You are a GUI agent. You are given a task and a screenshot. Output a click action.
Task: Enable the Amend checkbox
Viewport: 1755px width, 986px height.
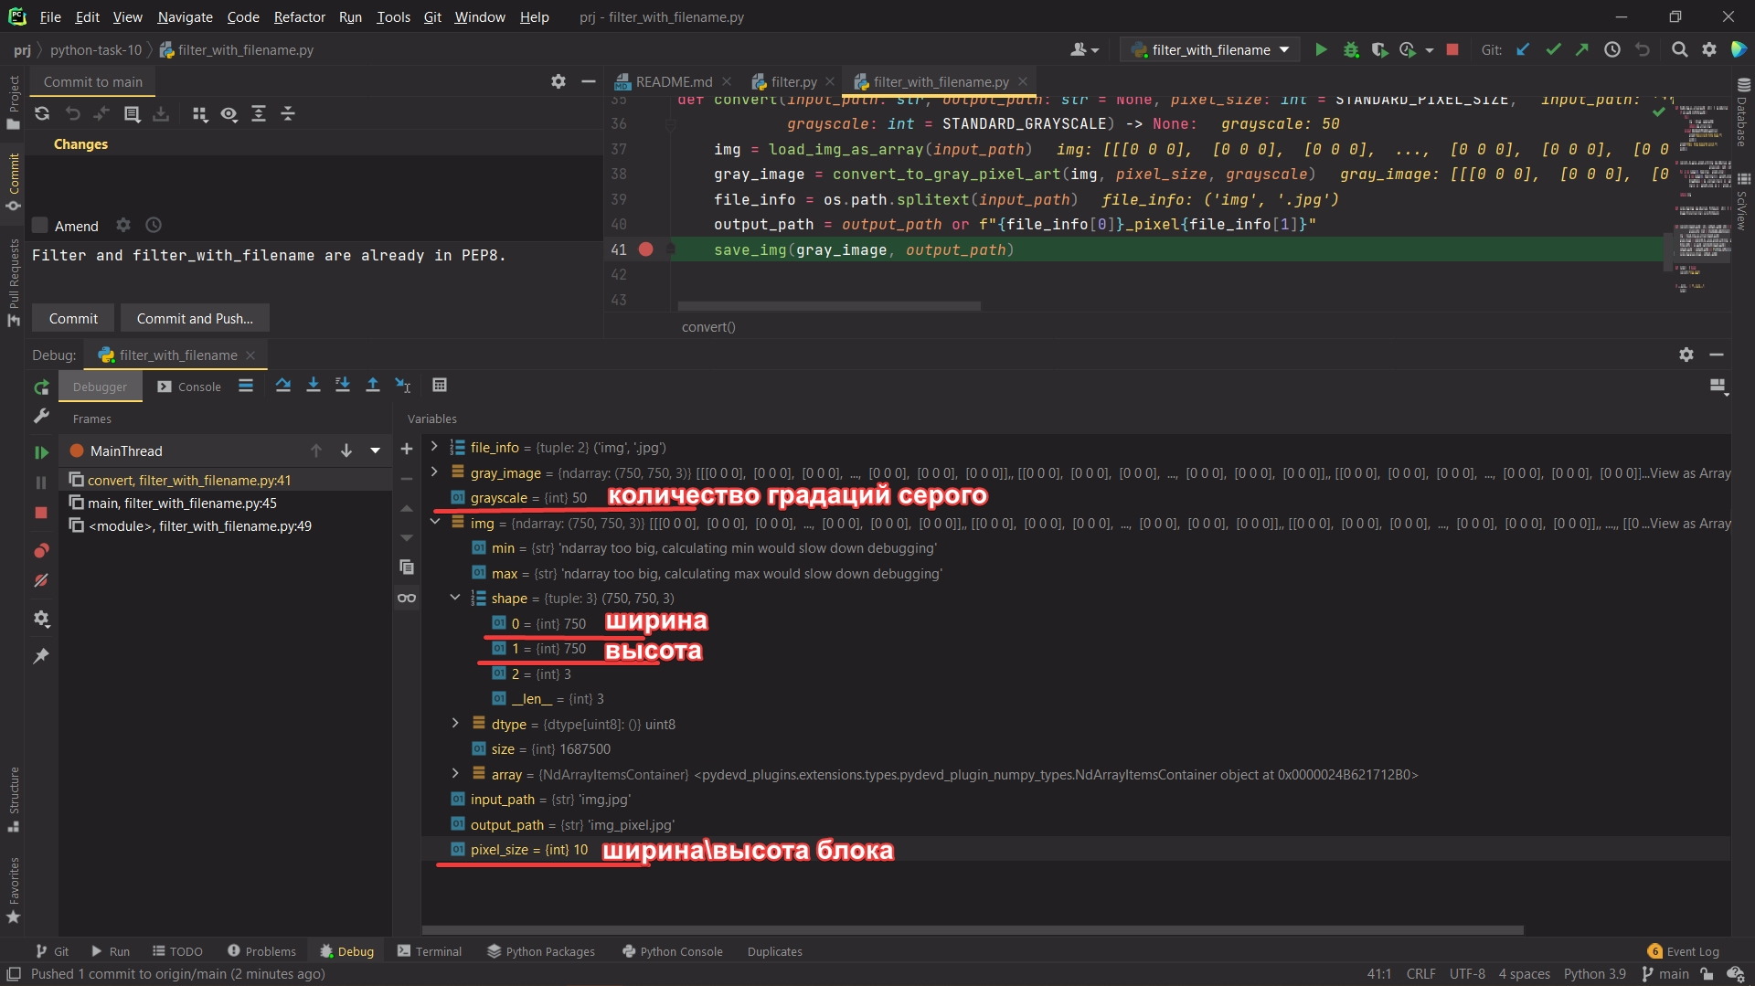tap(40, 225)
